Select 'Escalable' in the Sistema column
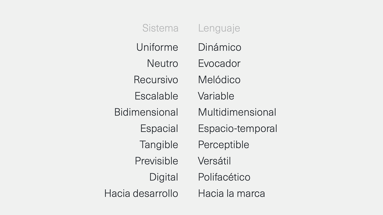Viewport: 383px width, 215px height. (156, 96)
